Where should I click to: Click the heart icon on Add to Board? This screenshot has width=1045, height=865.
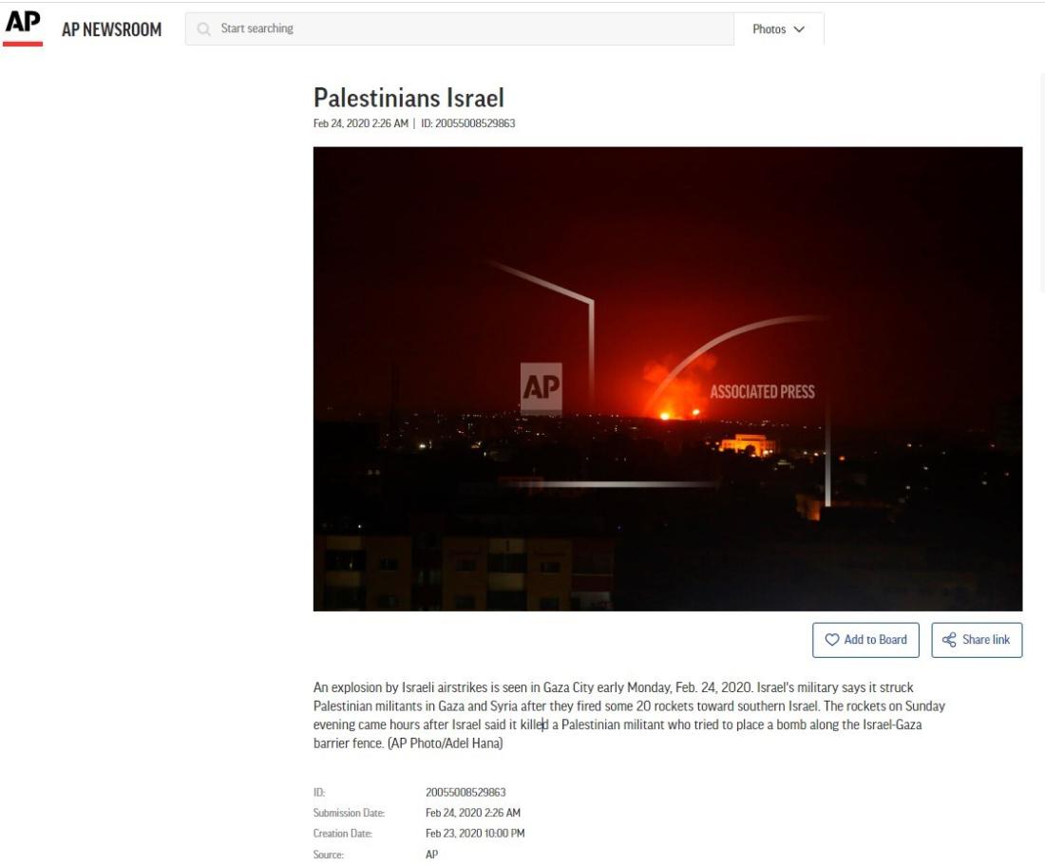pyautogui.click(x=832, y=640)
